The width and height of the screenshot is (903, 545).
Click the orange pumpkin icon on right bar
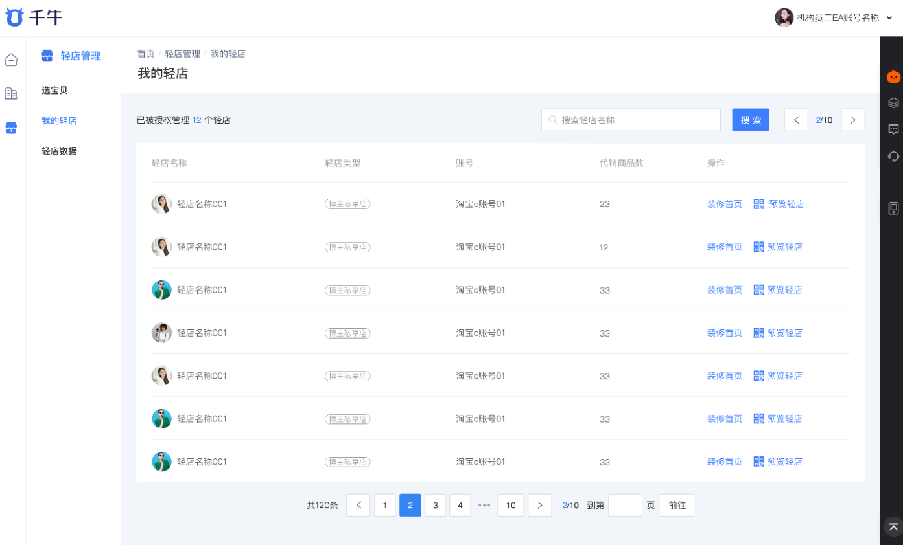[893, 76]
